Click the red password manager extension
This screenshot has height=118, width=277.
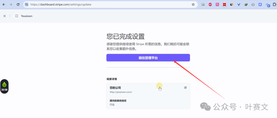[224, 4]
